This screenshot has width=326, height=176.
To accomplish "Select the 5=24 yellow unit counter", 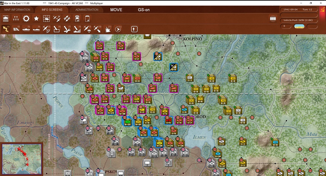I will (x=111, y=110).
